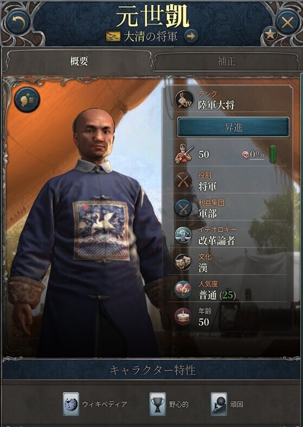Screen dimensions: 303x427
Task: Click the soldier battalion count icon
Action: [184, 155]
